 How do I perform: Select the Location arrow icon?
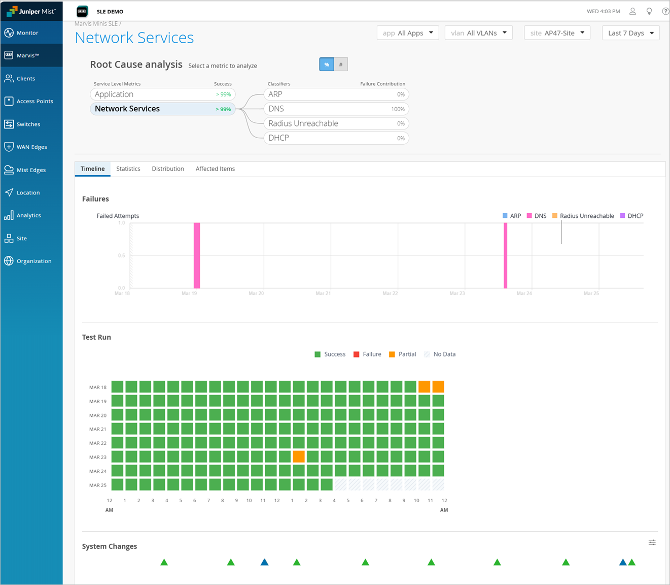9,192
